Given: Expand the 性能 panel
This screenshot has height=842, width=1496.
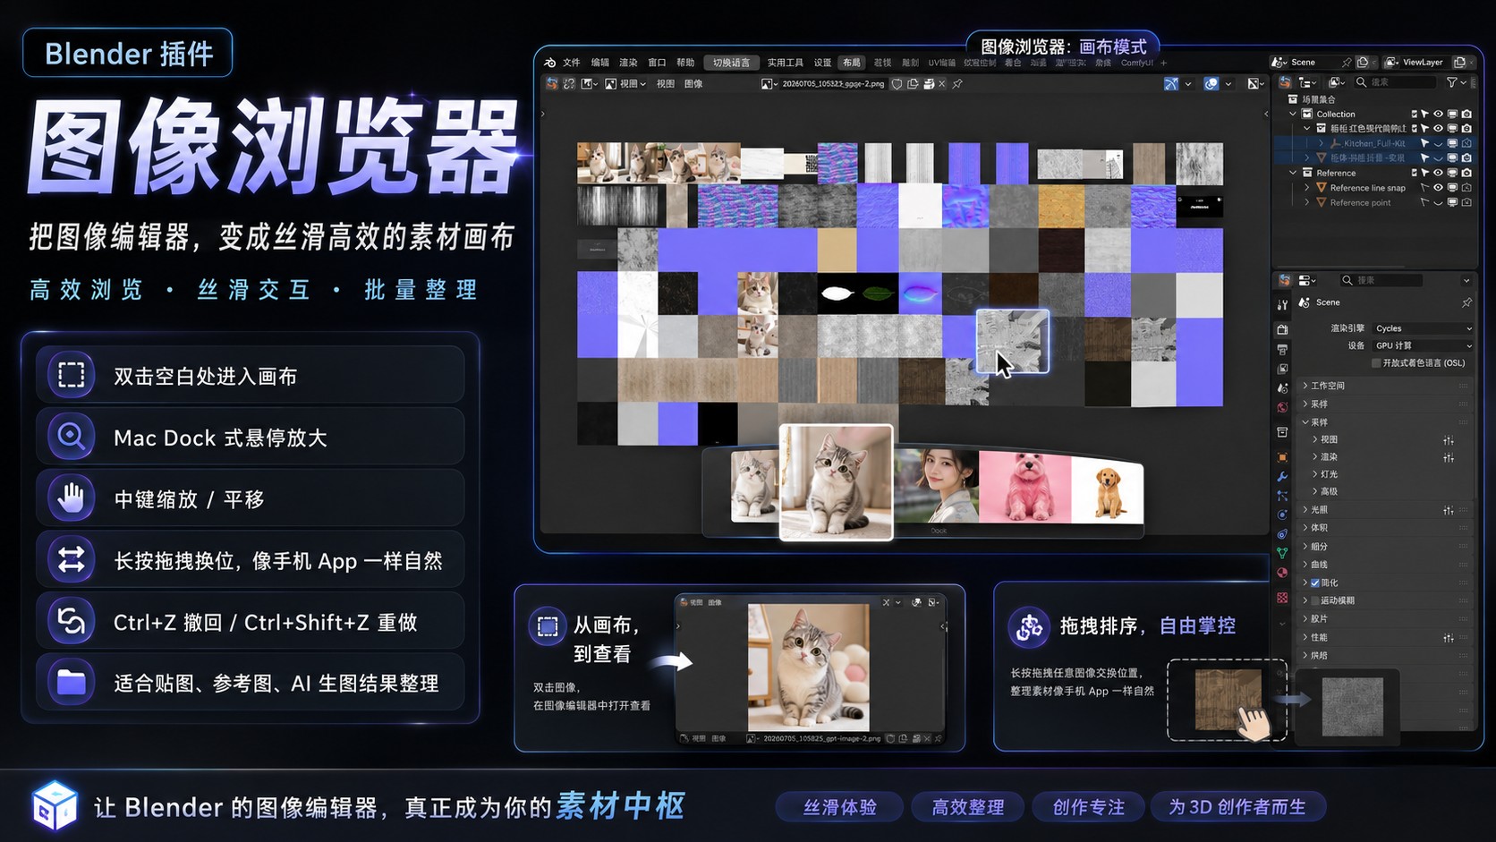Looking at the screenshot, I should coord(1384,637).
